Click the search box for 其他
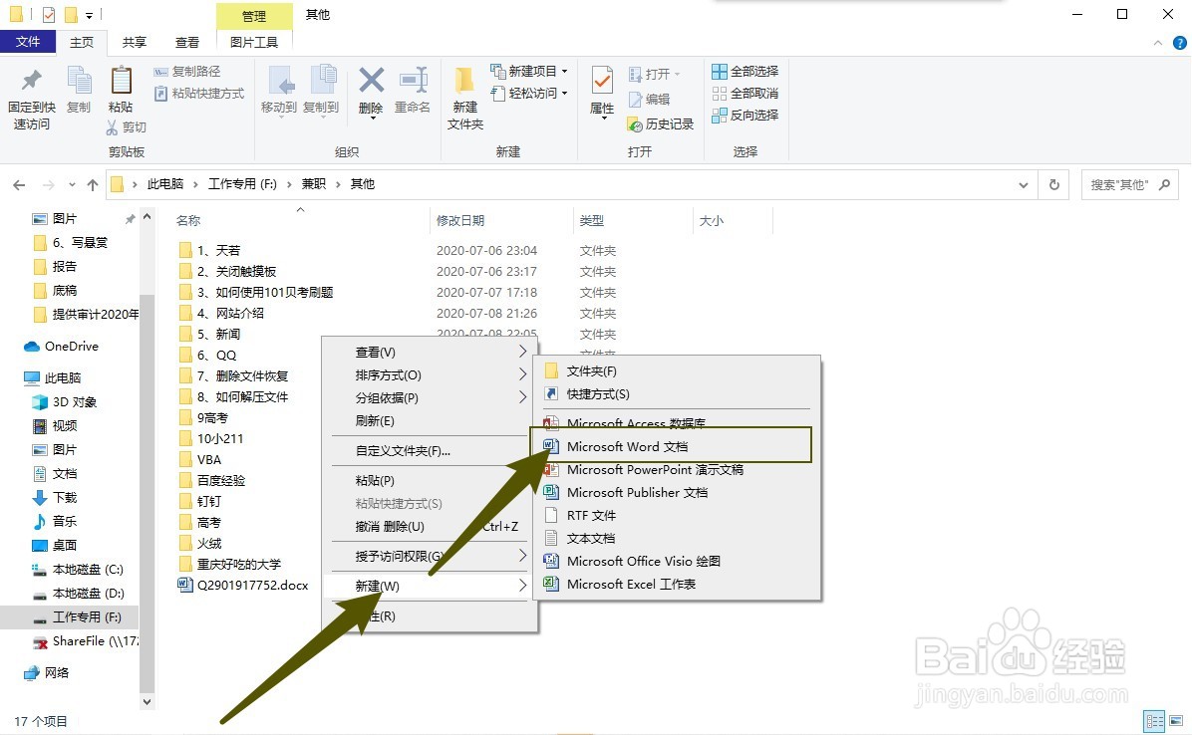1192x735 pixels. tap(1129, 184)
